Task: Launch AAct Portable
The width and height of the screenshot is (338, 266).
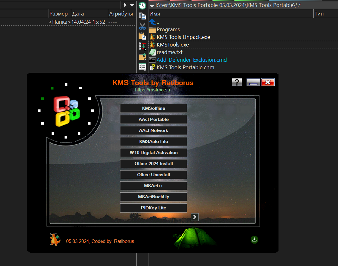Action: coord(153,119)
